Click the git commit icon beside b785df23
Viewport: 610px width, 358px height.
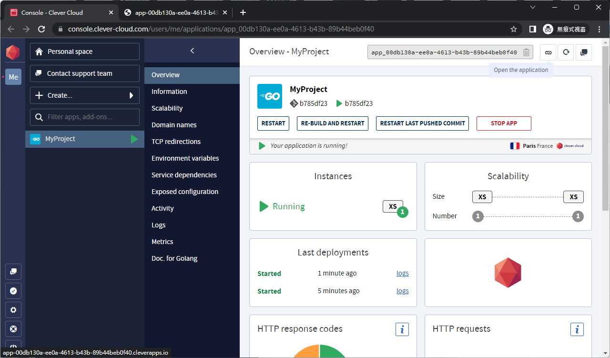294,103
